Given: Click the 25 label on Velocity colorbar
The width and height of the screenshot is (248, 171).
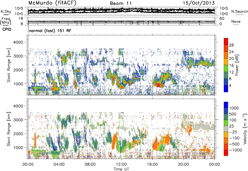Looking at the screenshot, I should pos(231,126).
